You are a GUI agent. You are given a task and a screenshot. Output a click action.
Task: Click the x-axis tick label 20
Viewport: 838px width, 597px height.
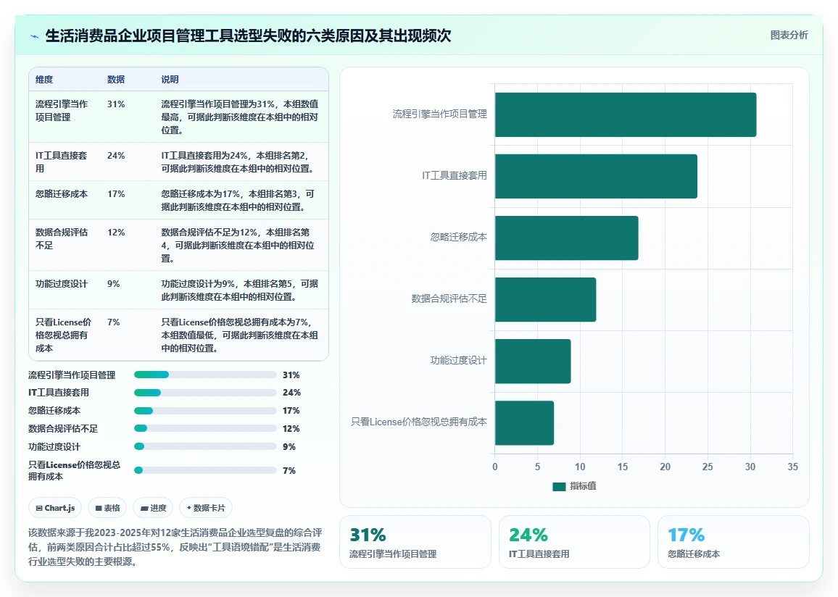[x=665, y=467]
